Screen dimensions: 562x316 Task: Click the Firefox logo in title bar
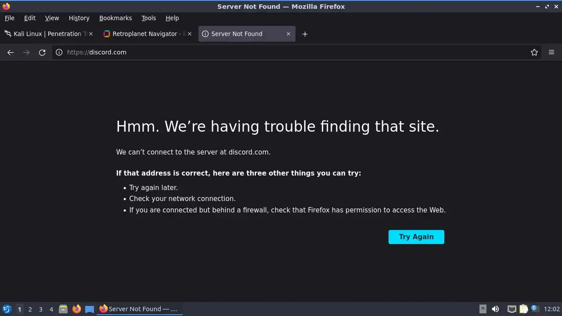(6, 6)
